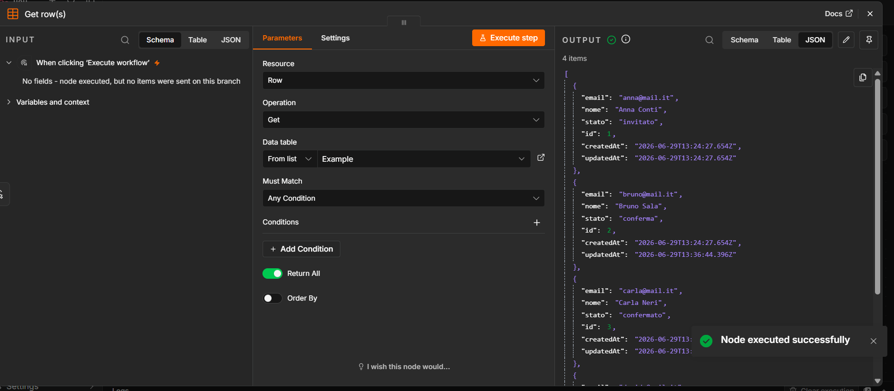Open the Settings tab

pyautogui.click(x=335, y=38)
